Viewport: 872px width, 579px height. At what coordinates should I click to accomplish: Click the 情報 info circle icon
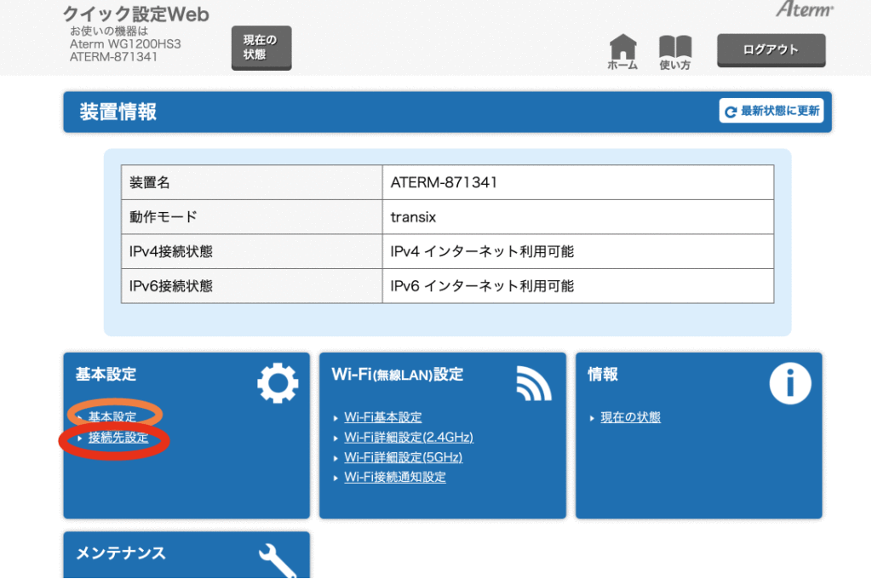pos(789,383)
